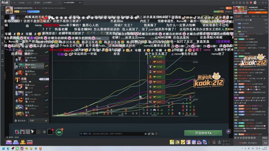This screenshot has height=151, width=269.
Task: Toggle graph line for 猪宝
Action: click(46, 114)
